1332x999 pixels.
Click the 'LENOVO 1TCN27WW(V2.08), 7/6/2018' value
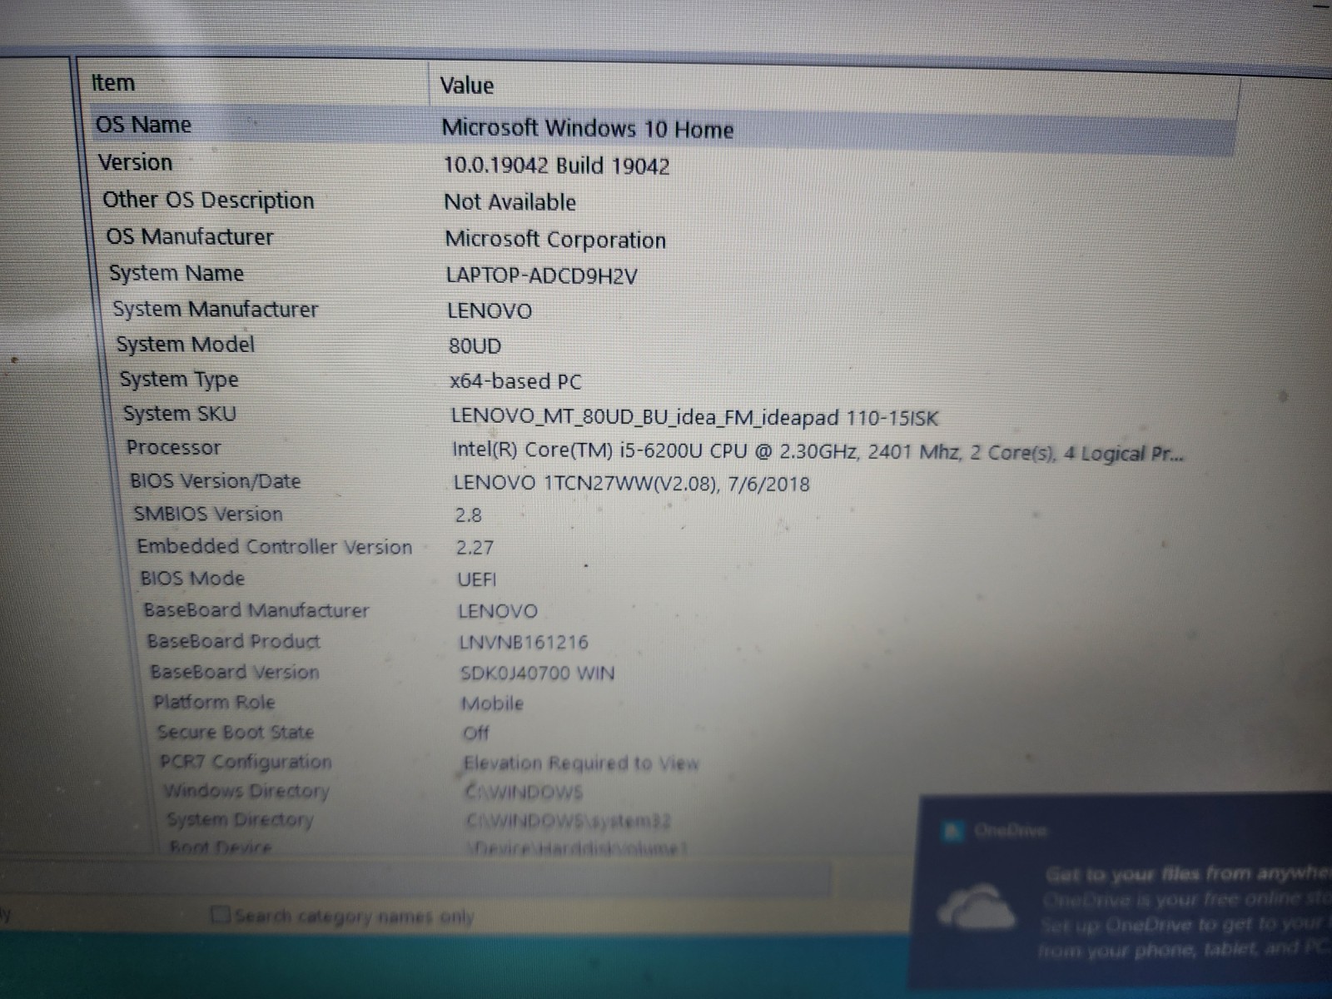pos(631,484)
